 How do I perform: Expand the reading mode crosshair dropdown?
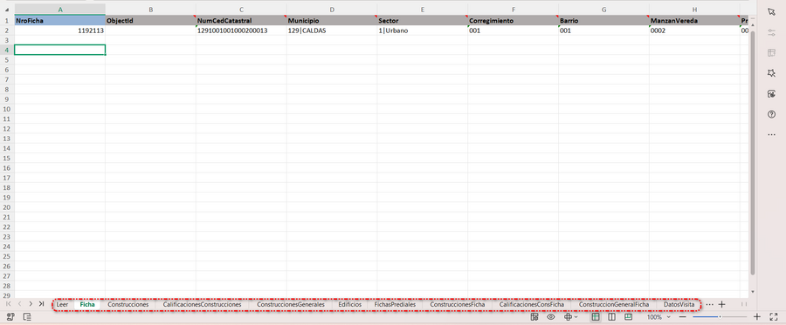click(x=571, y=316)
